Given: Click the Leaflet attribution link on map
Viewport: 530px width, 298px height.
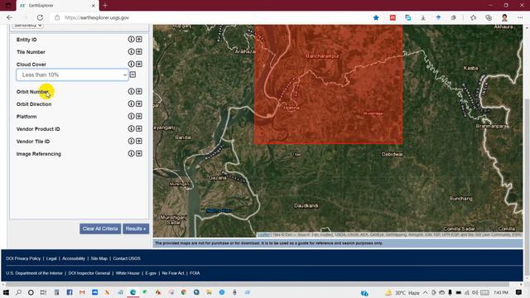Looking at the screenshot, I should point(263,234).
